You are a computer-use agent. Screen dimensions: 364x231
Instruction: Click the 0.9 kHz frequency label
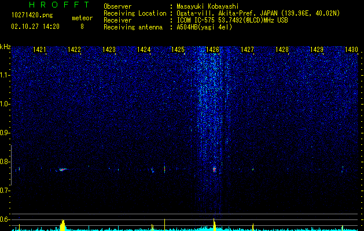pos(4,133)
